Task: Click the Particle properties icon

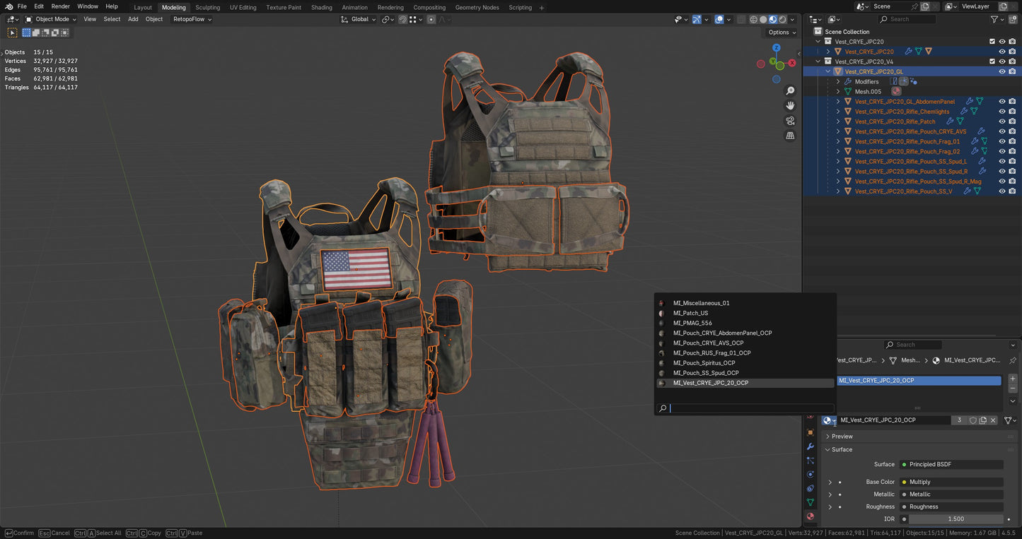Action: pyautogui.click(x=811, y=460)
